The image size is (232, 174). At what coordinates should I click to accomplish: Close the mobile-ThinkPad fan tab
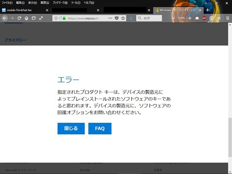(x=47, y=10)
